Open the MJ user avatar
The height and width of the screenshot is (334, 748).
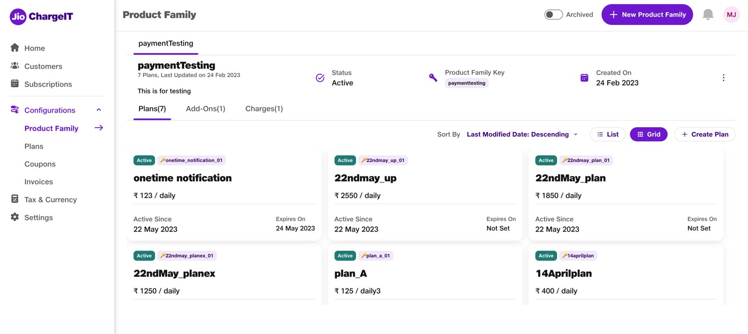pos(731,15)
